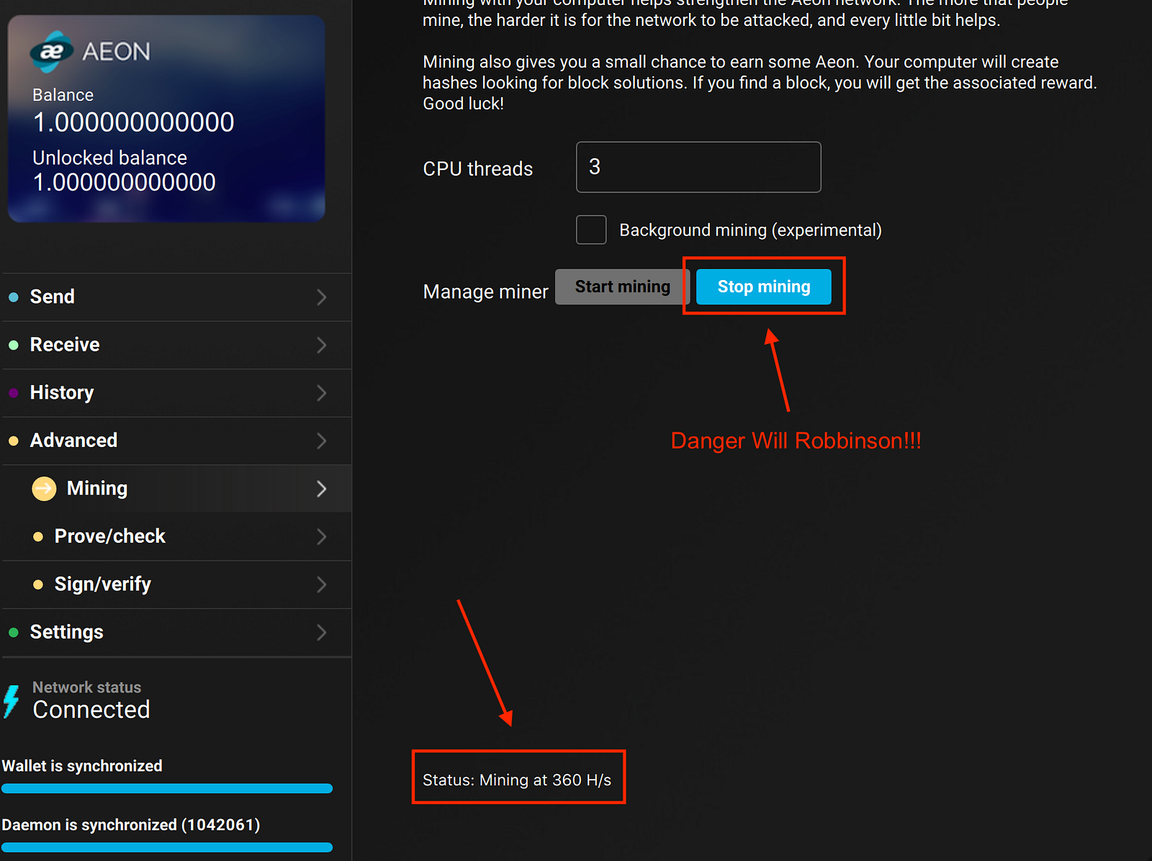Click the Mining row chevron
Screen dimensions: 1152x861
pos(322,489)
